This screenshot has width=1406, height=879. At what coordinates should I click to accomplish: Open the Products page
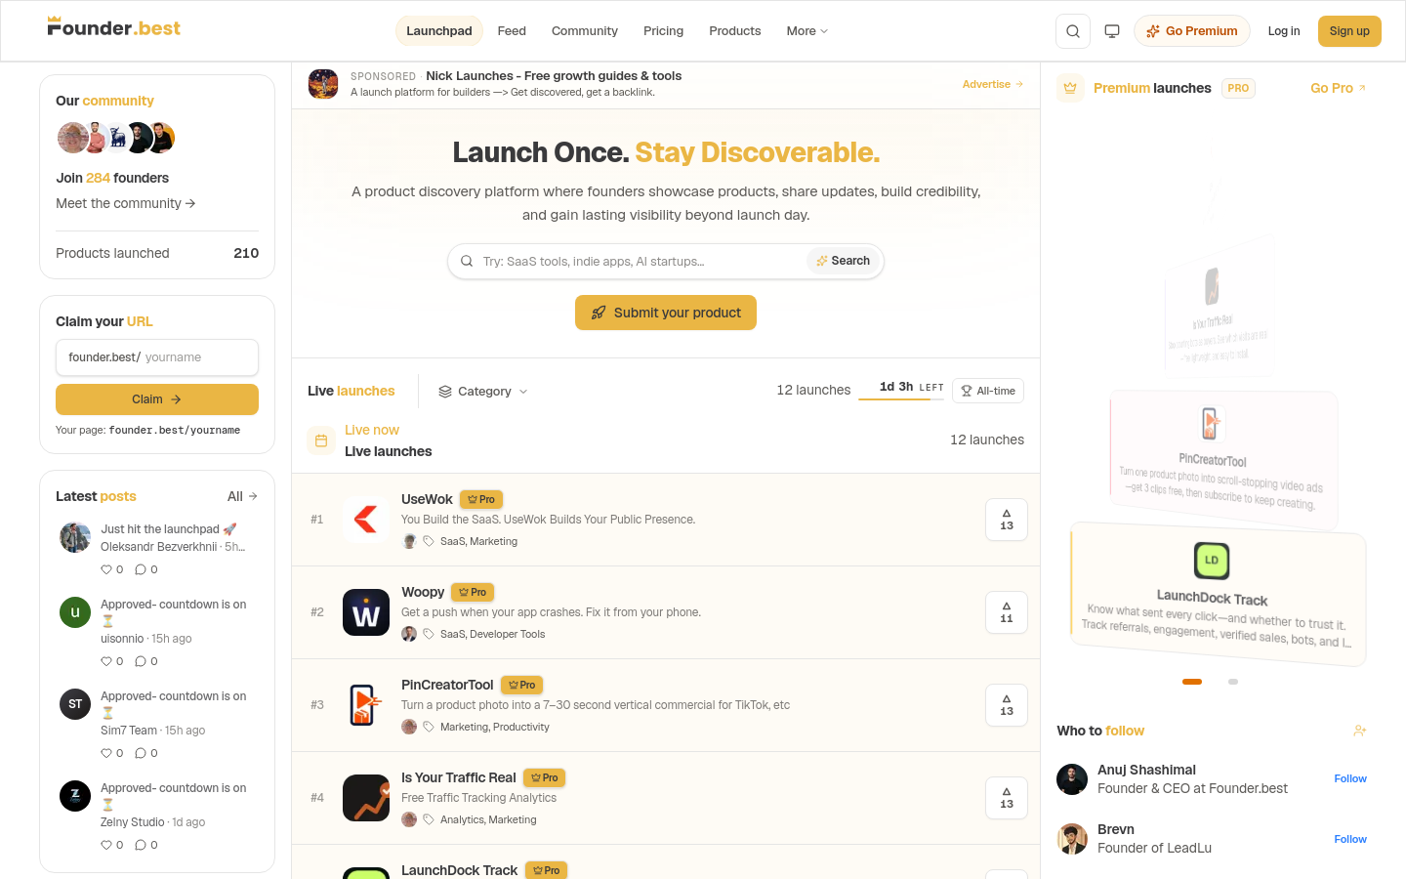735,31
